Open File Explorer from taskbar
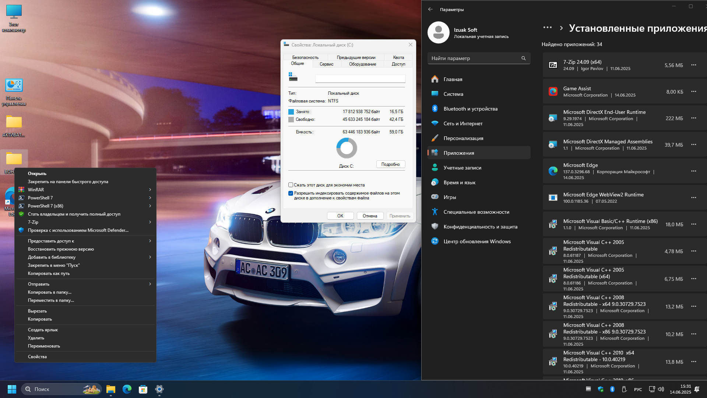This screenshot has height=398, width=707. (x=111, y=389)
